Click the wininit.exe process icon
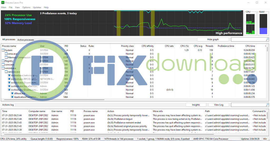The width and height of the screenshot is (270, 141). pyautogui.click(x=3, y=68)
